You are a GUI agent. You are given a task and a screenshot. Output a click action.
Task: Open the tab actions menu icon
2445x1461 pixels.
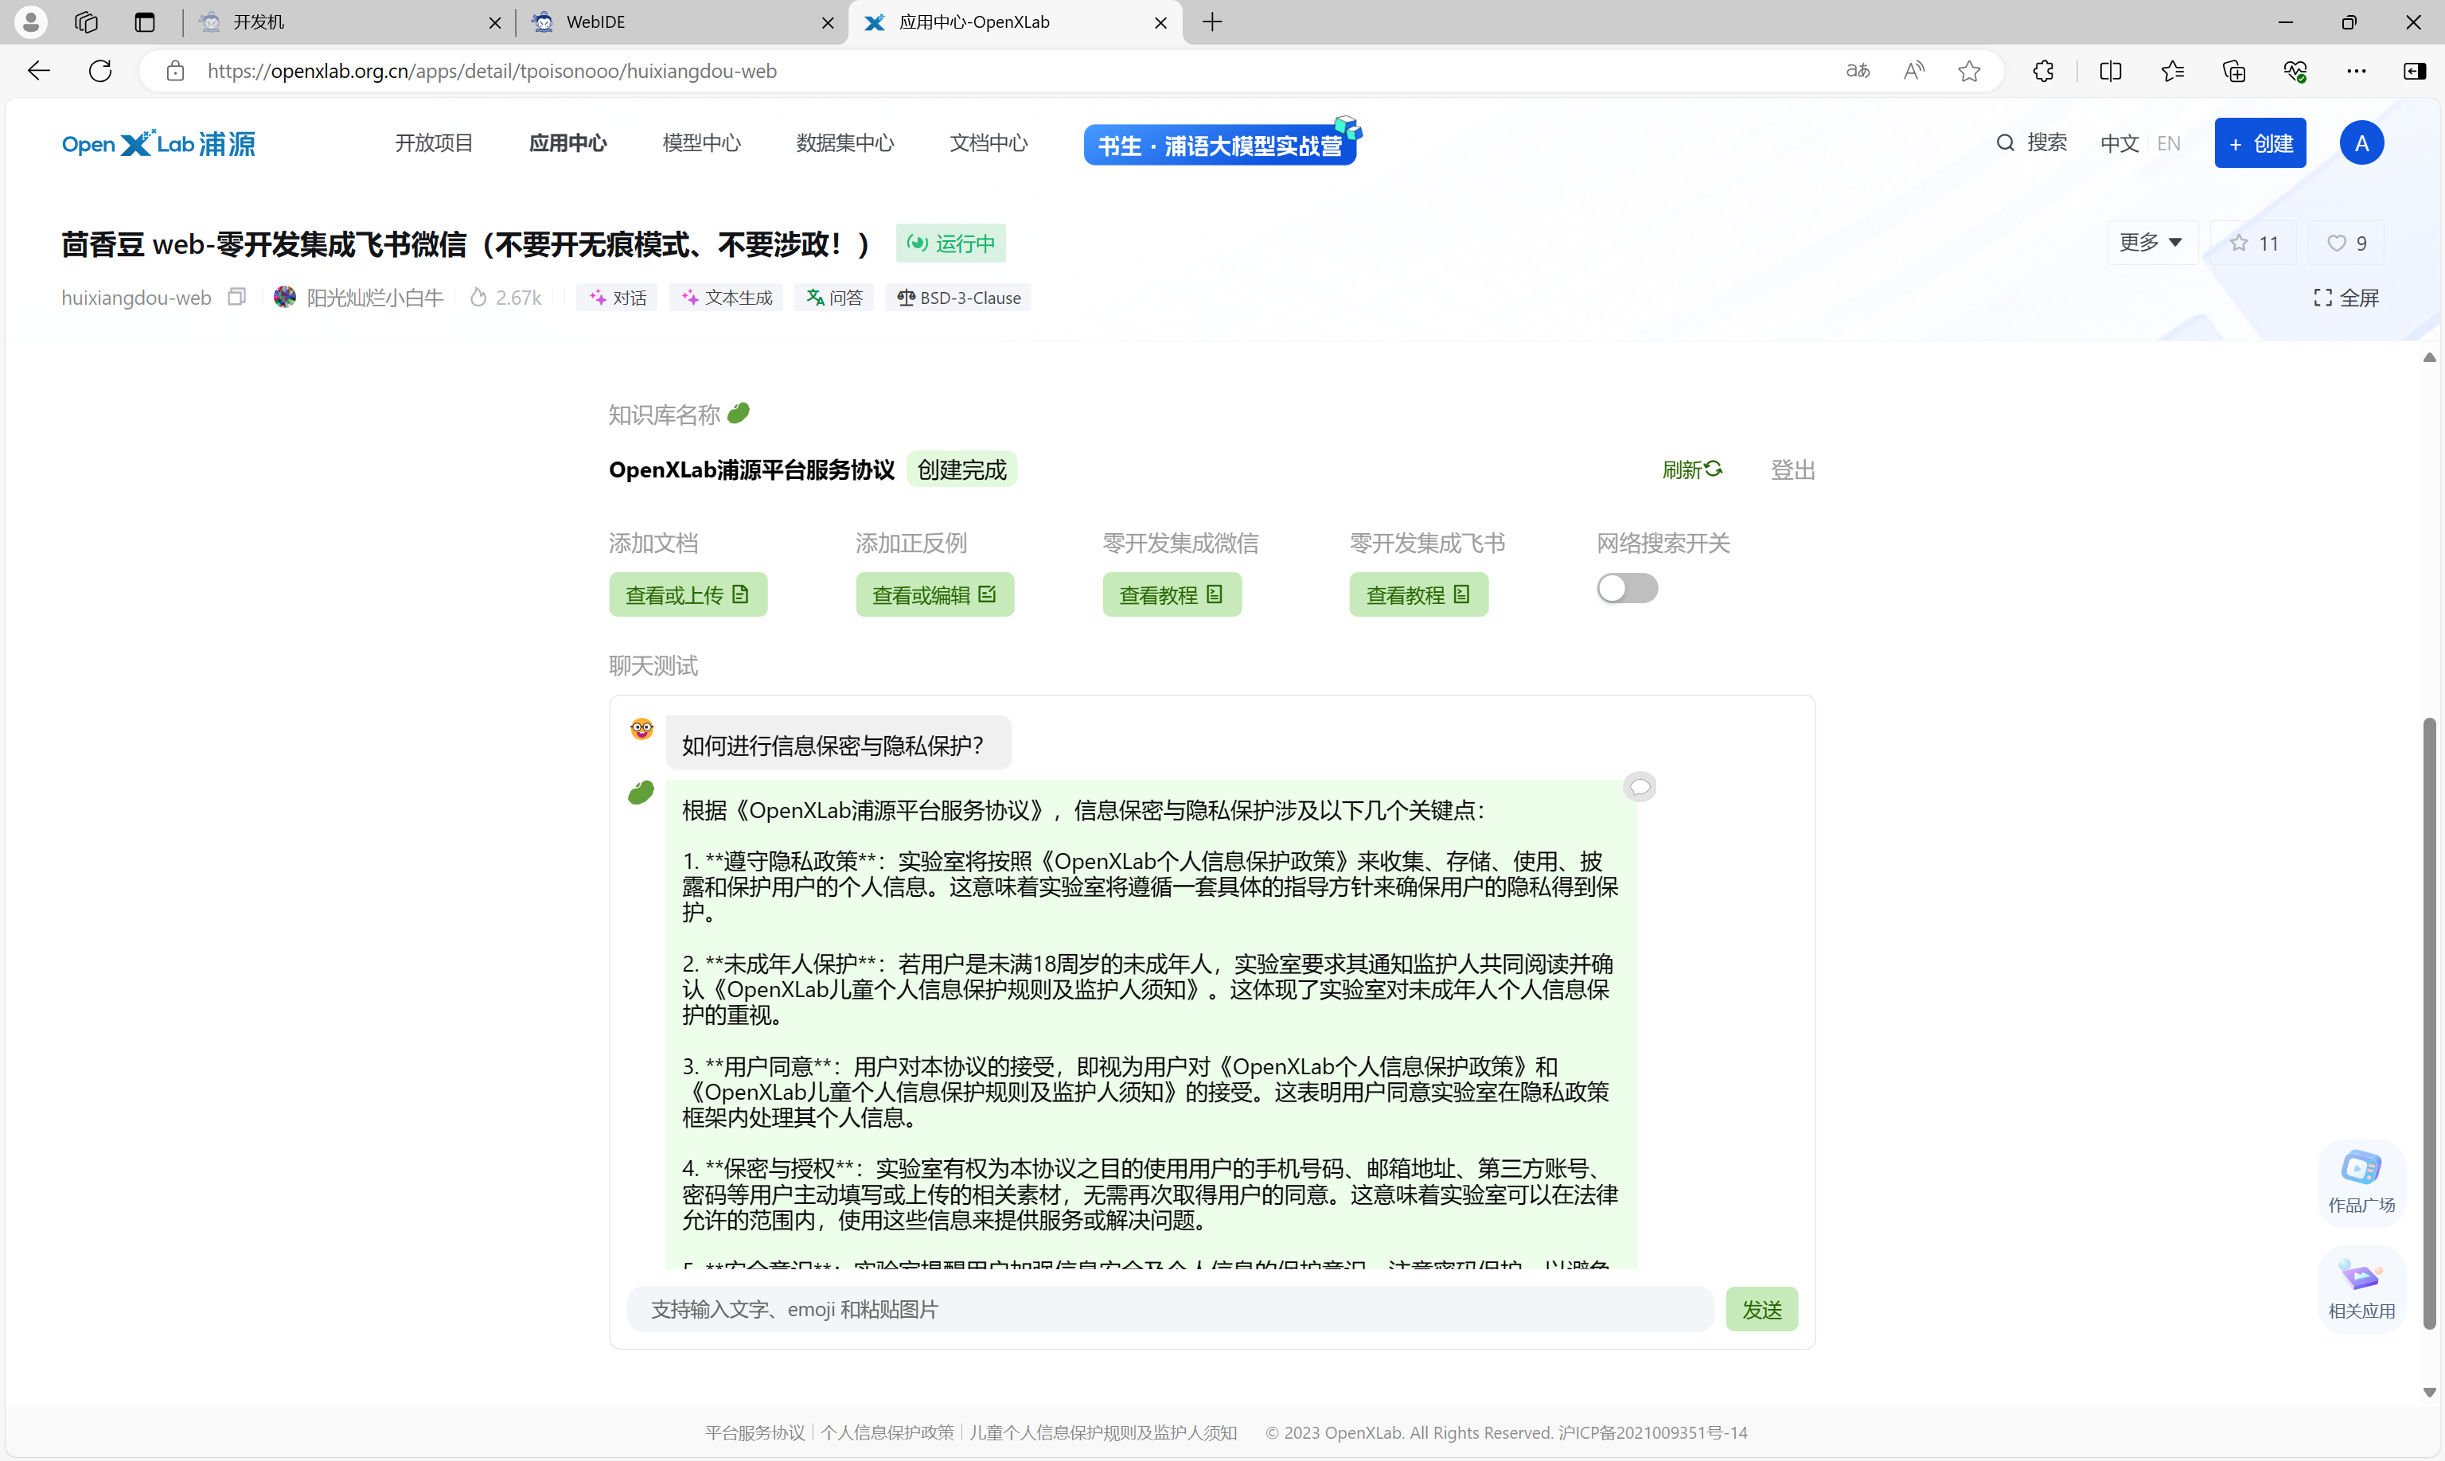pos(145,21)
